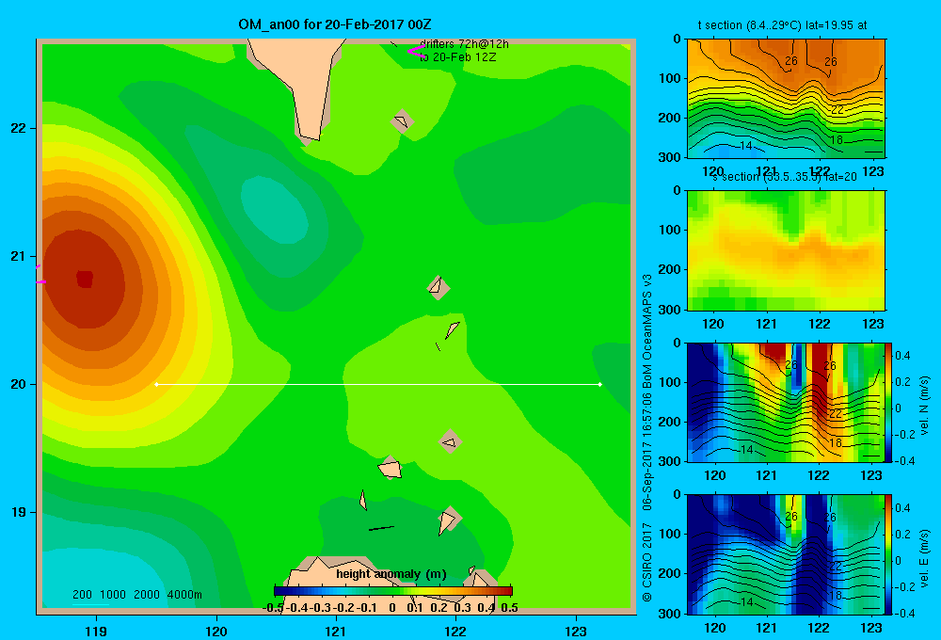Click the teal low-anomaly patch near 21.3N 120.5E

[275, 210]
